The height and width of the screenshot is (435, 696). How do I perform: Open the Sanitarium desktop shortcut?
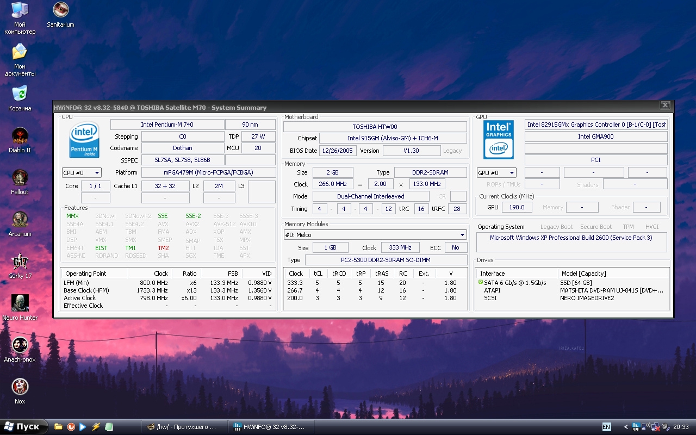(60, 15)
